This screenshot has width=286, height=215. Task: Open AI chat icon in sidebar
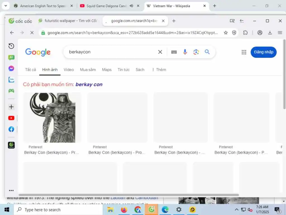point(11,57)
